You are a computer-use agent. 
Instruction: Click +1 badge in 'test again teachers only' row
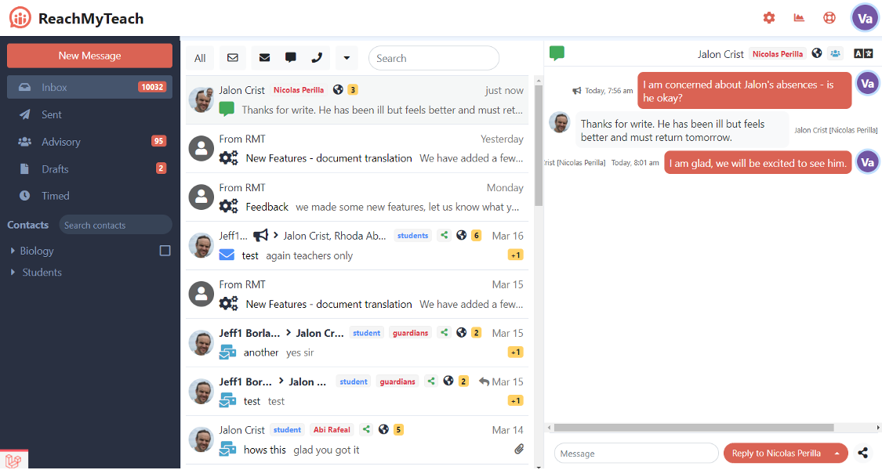click(x=515, y=255)
